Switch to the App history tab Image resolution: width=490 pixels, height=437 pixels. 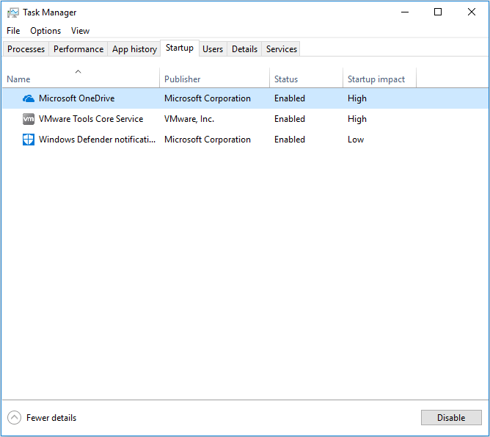click(134, 49)
